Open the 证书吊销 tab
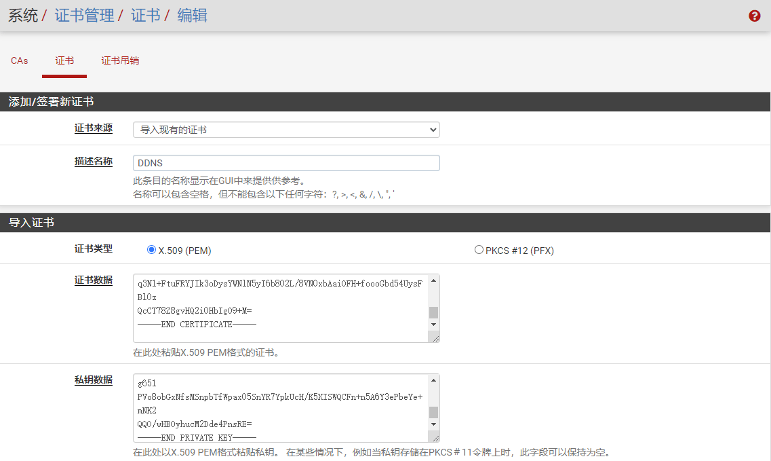Screen dimensions: 771x461 tap(120, 60)
